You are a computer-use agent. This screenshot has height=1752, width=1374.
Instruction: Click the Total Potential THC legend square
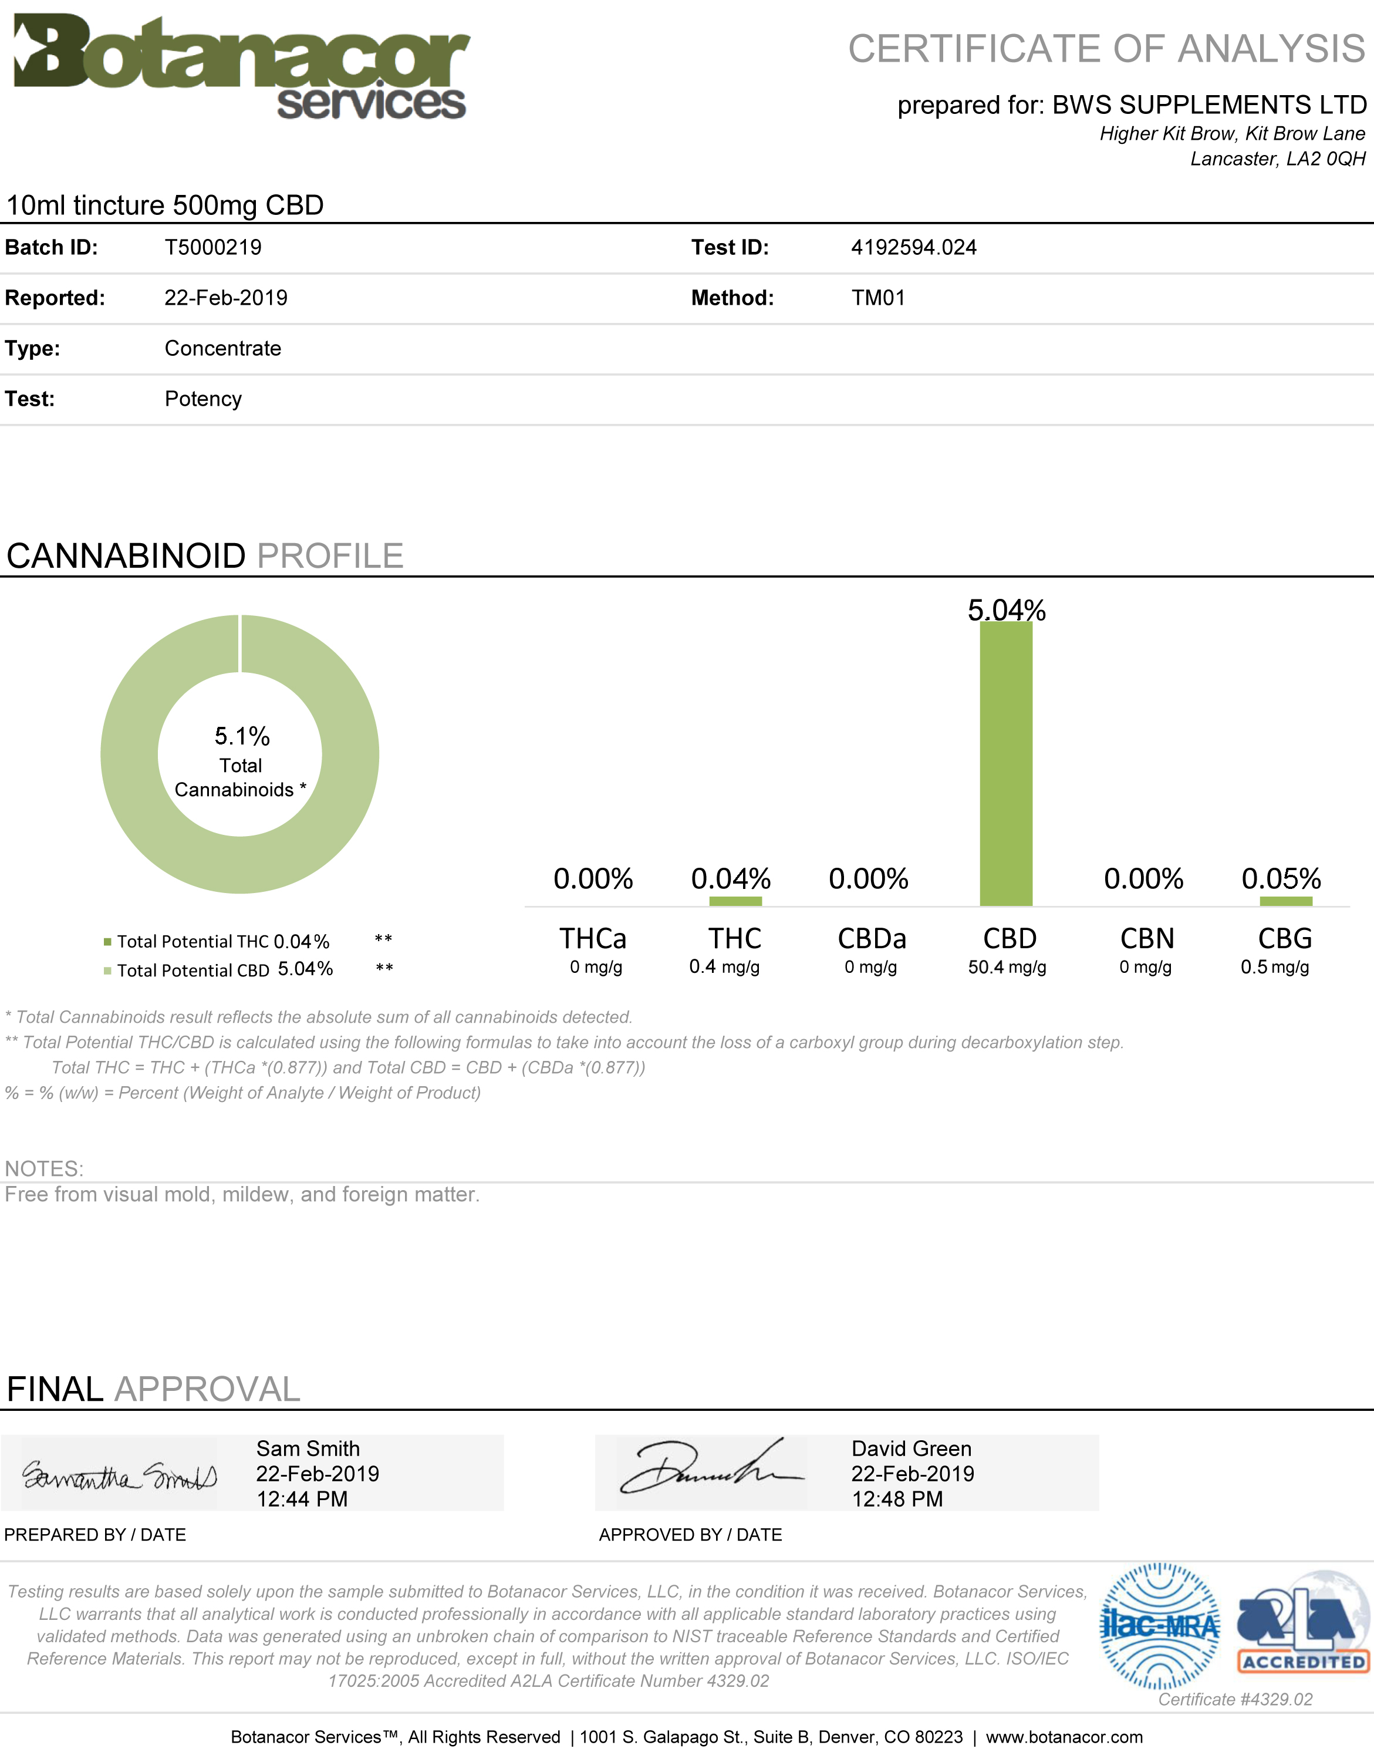click(107, 942)
